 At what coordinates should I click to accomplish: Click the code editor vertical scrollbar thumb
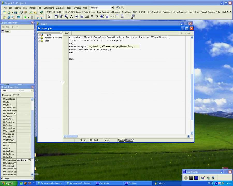pos(192,97)
